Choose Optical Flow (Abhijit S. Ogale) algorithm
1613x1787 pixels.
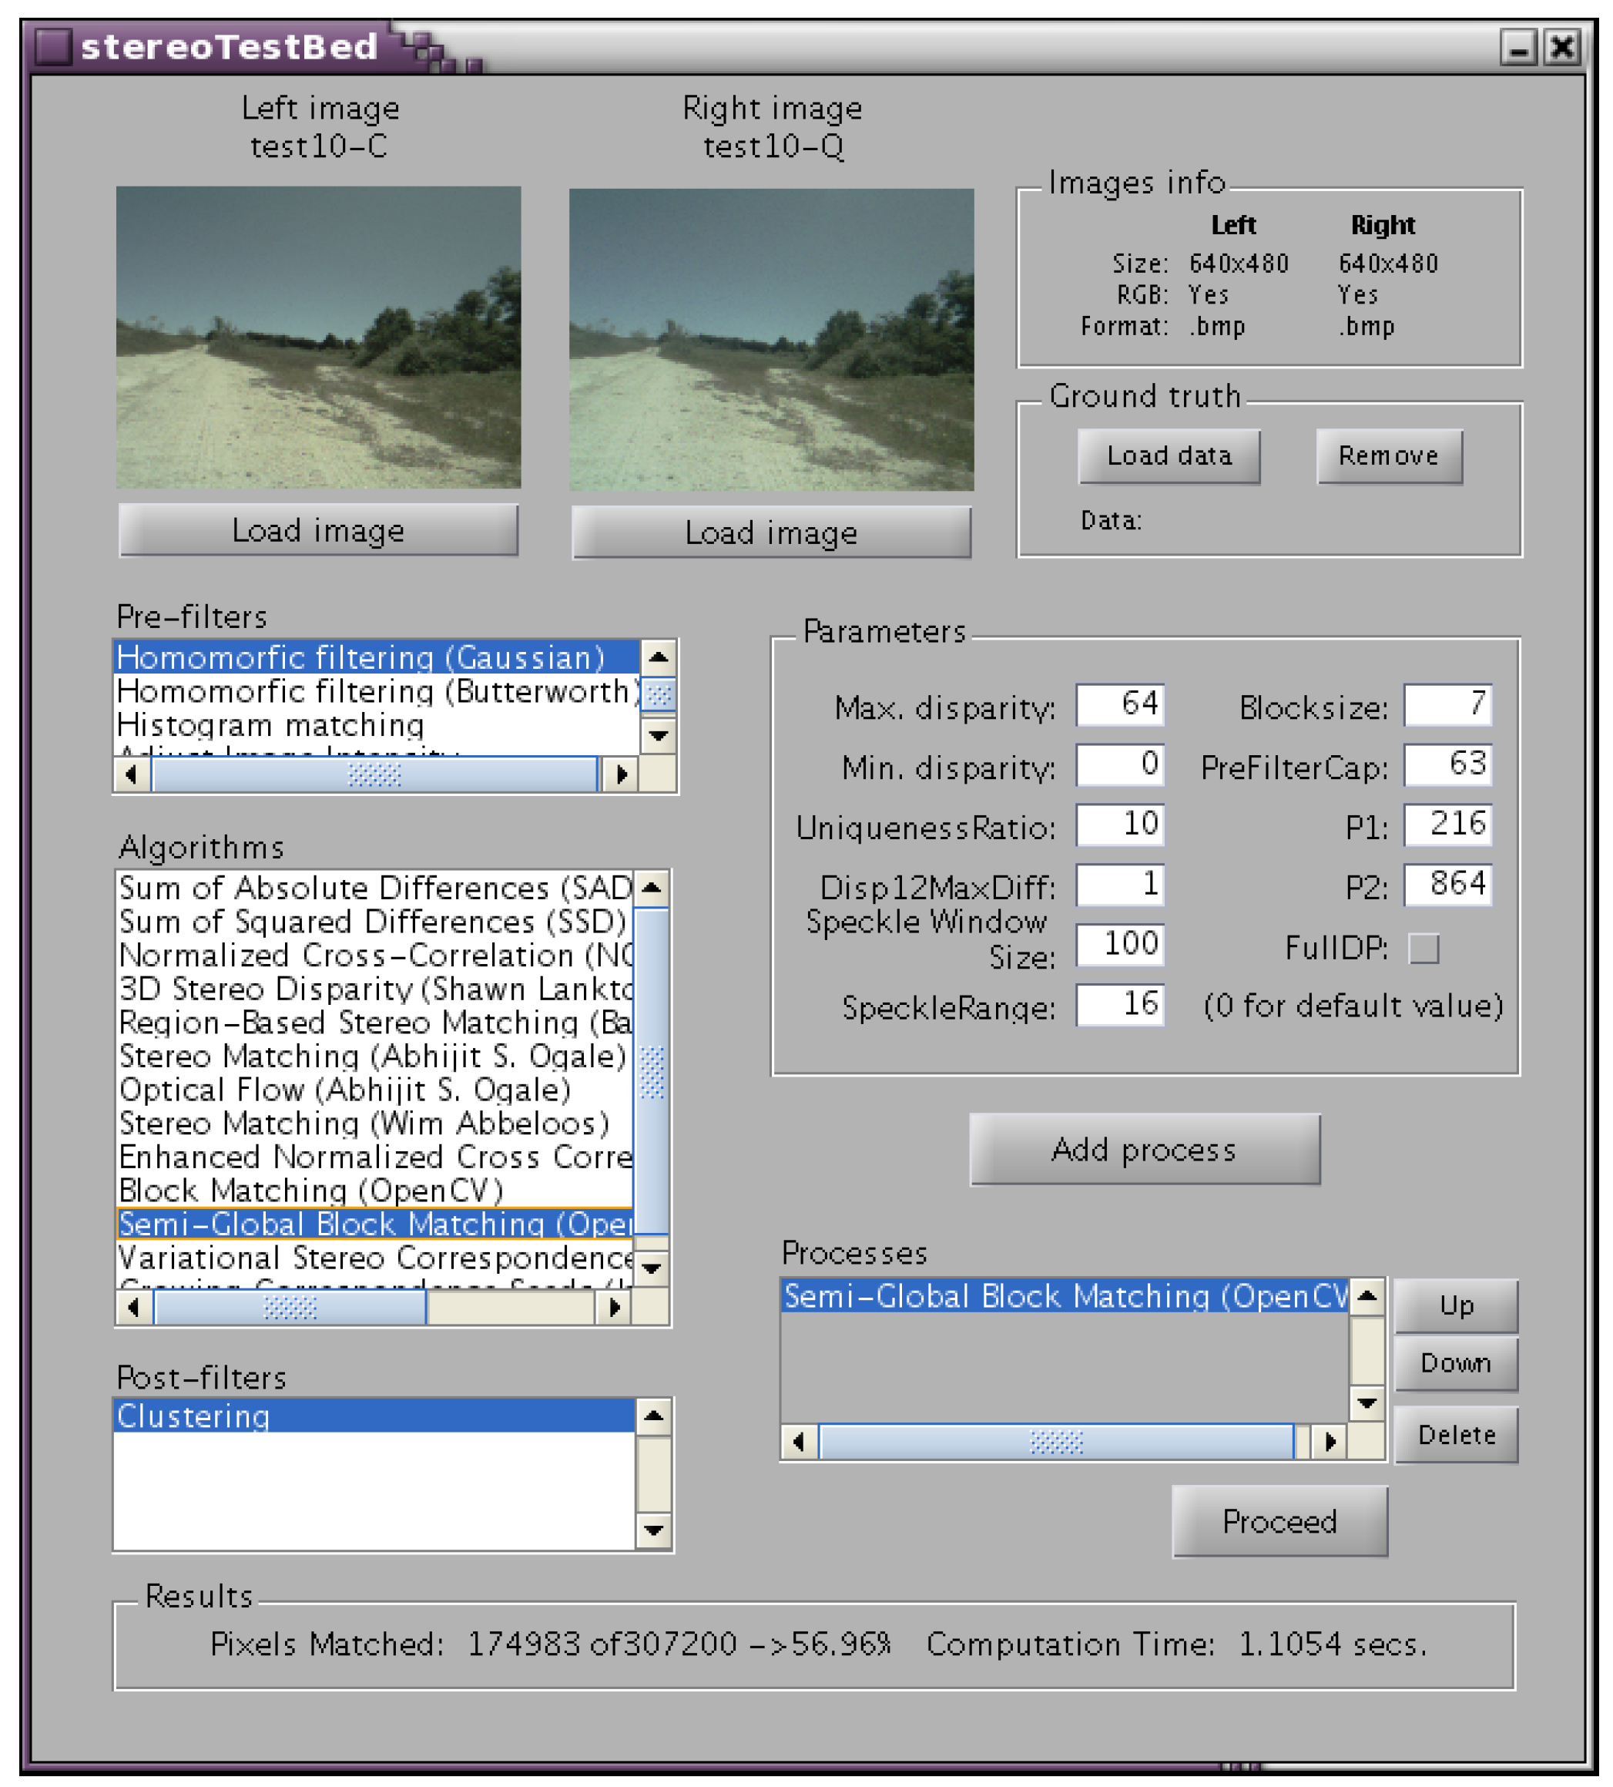345,1090
